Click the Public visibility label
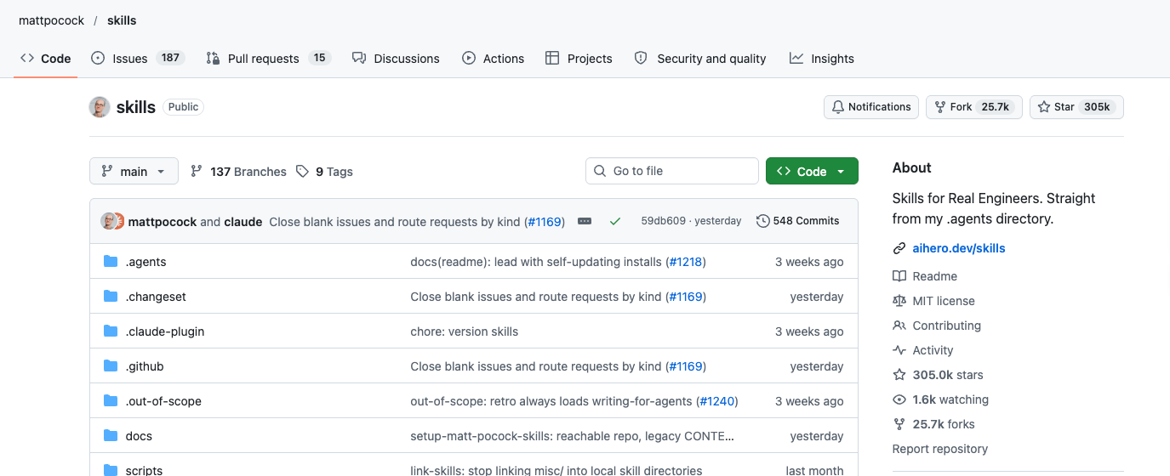 (x=183, y=107)
